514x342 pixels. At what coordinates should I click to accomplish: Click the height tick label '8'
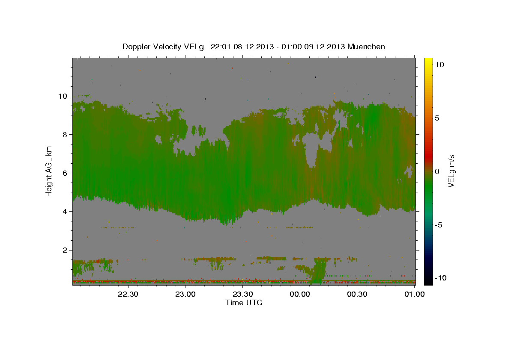pyautogui.click(x=66, y=135)
